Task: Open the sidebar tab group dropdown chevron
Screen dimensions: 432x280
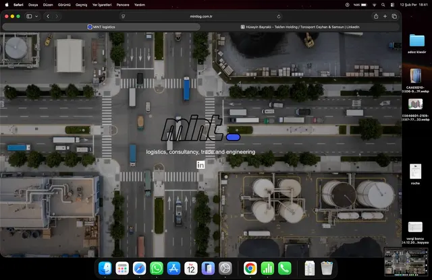Action: coord(36,16)
